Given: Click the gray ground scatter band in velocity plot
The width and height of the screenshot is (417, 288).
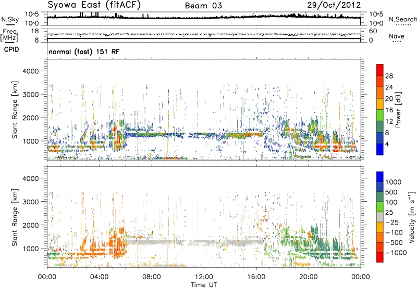Looking at the screenshot, I should point(194,242).
